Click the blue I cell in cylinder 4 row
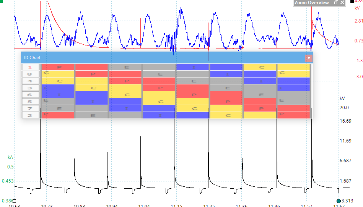363x207 pixels. (x=261, y=81)
